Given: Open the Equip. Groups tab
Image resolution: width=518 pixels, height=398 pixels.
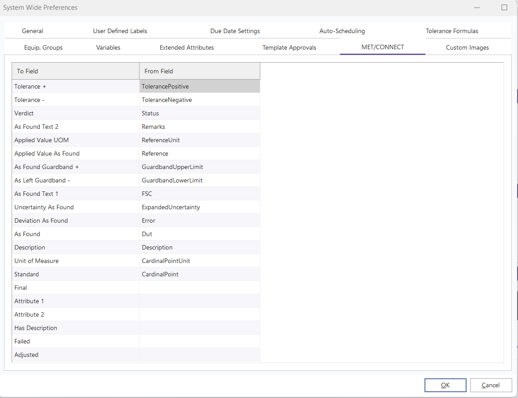Looking at the screenshot, I should click(x=43, y=47).
